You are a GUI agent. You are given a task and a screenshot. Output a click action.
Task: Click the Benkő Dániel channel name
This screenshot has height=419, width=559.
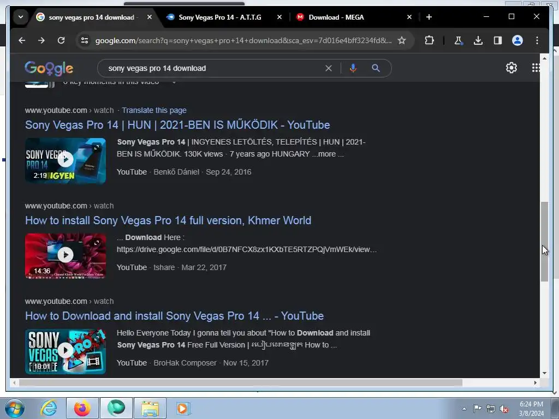coord(176,172)
